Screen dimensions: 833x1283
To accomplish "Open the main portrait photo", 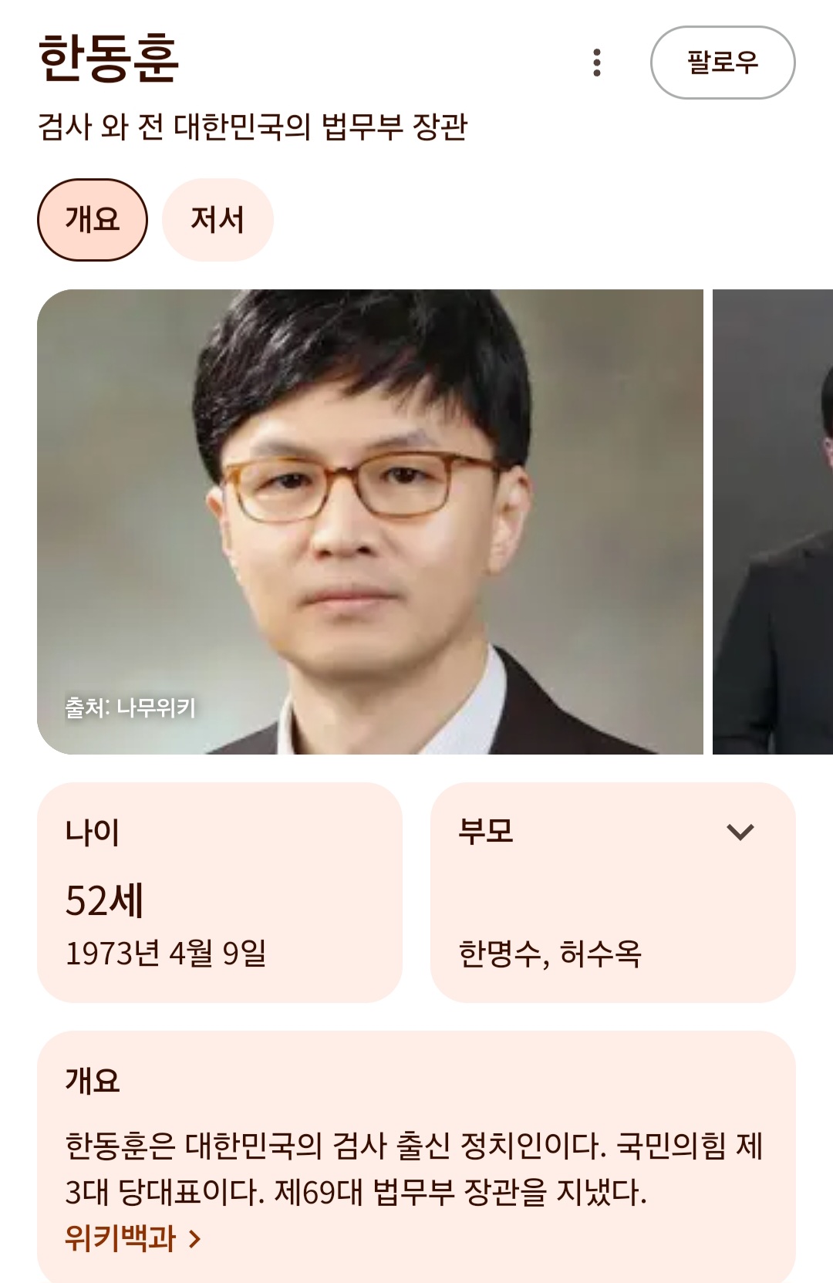I will pyautogui.click(x=370, y=522).
